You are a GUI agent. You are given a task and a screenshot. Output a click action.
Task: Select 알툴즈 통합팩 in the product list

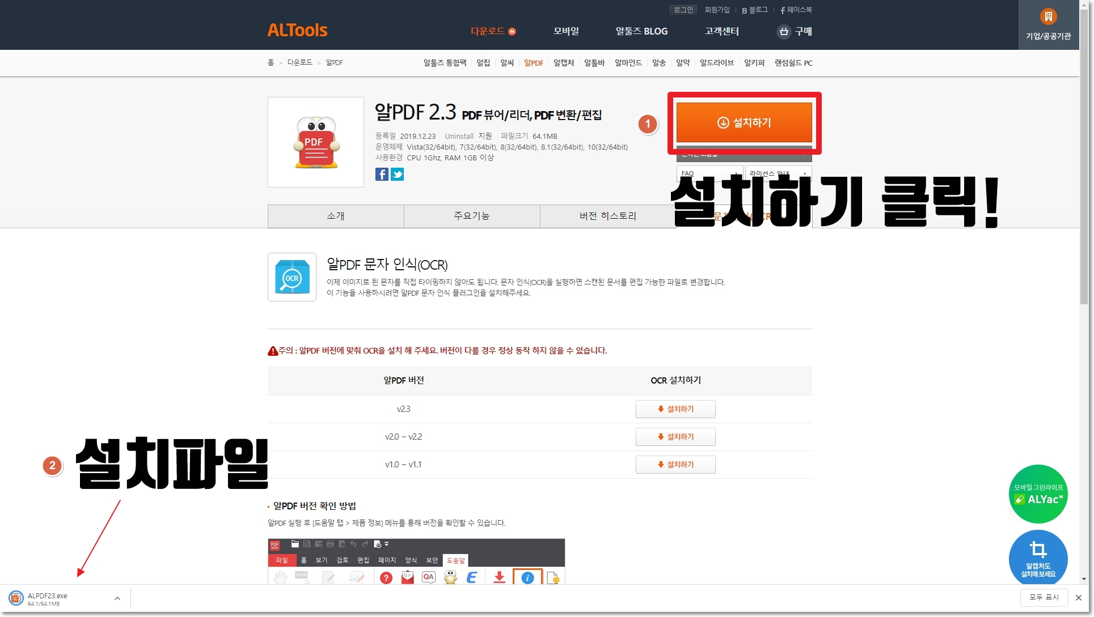tap(445, 63)
